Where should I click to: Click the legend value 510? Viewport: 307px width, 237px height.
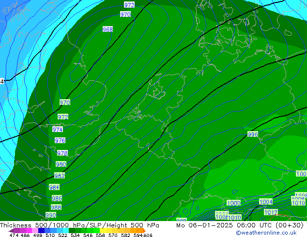tap(50, 235)
